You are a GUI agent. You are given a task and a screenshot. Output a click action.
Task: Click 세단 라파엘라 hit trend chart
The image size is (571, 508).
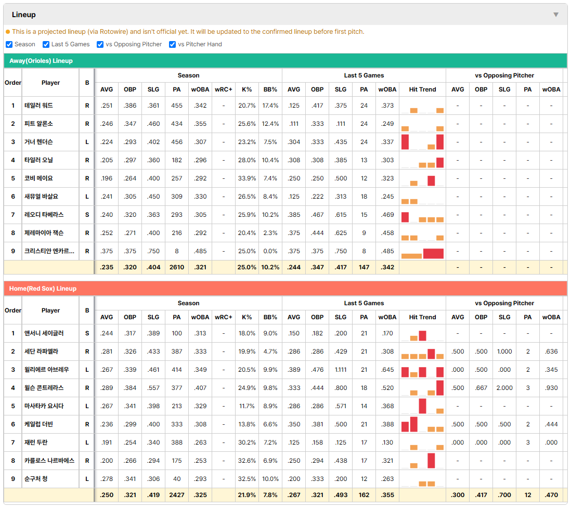tap(422, 351)
